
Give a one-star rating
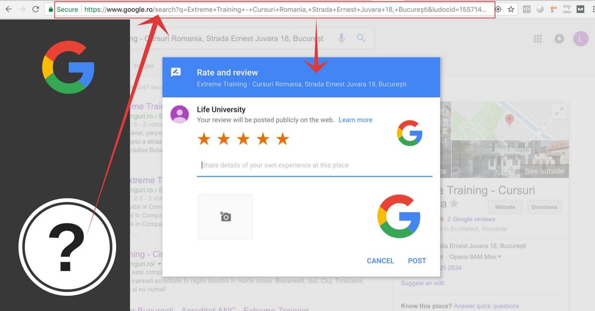pyautogui.click(x=204, y=139)
